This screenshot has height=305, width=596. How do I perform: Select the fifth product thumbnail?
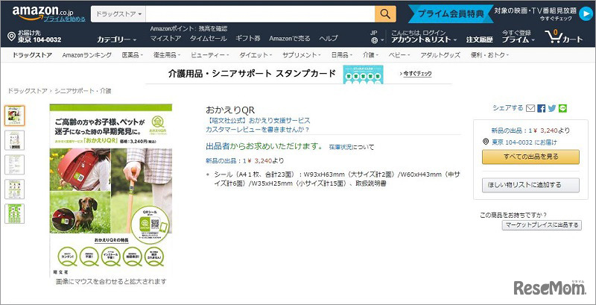click(14, 214)
